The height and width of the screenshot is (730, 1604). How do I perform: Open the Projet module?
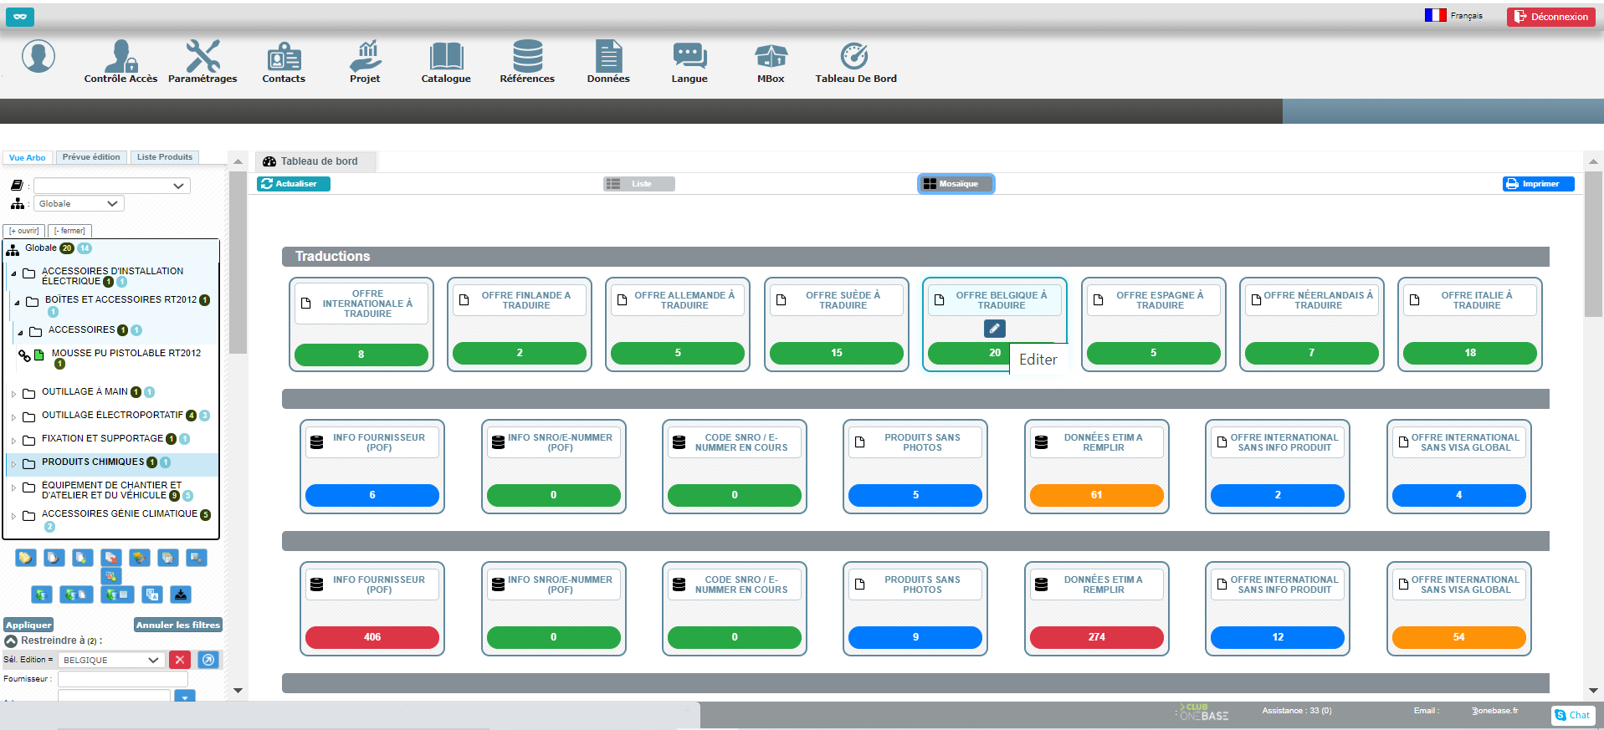point(365,62)
